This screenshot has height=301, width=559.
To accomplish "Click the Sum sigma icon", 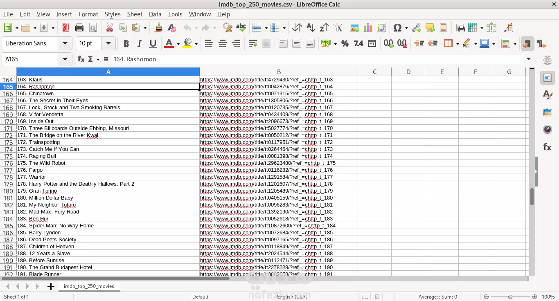I will pos(90,59).
